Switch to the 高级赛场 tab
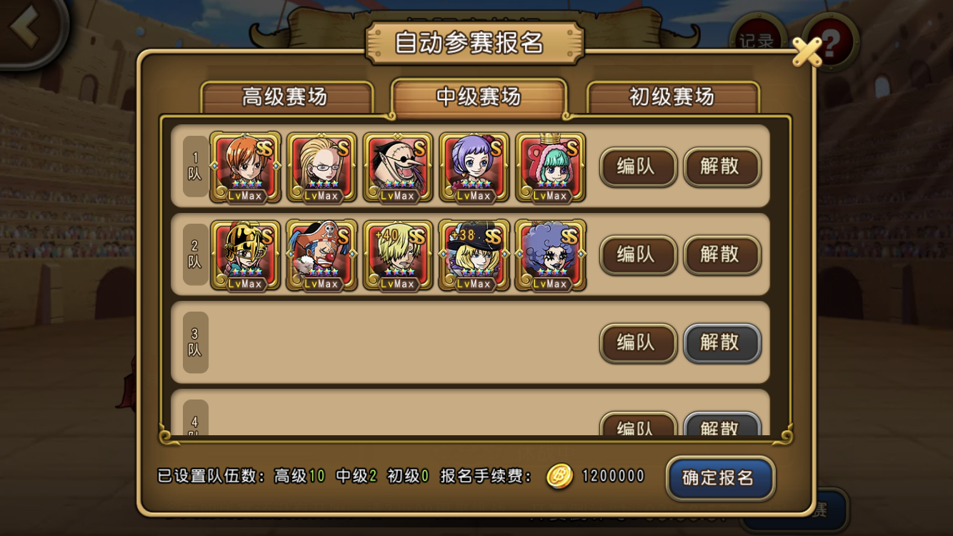Image resolution: width=953 pixels, height=536 pixels. 286,97
